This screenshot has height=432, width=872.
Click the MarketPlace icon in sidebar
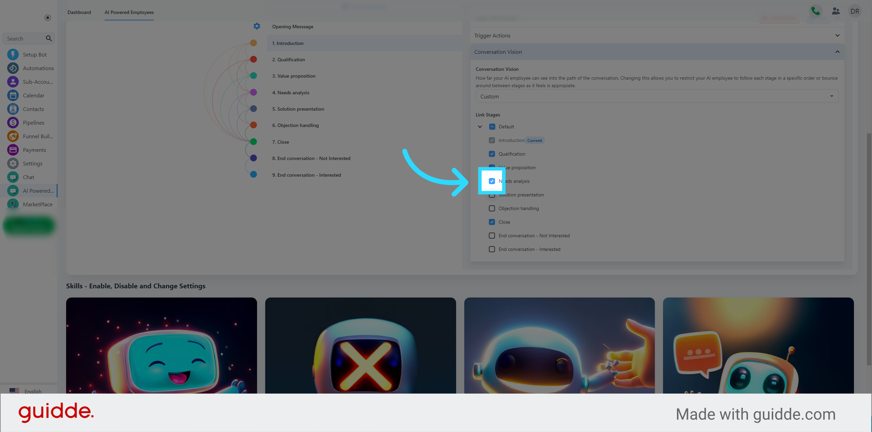(13, 204)
